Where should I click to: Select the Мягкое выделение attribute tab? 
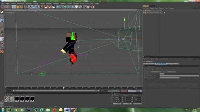pyautogui.click(x=161, y=63)
